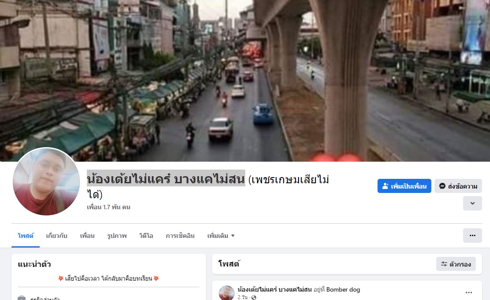Switch to the เกี่ยวกับ tab
Viewport: 490px width, 300px height.
pyautogui.click(x=56, y=236)
